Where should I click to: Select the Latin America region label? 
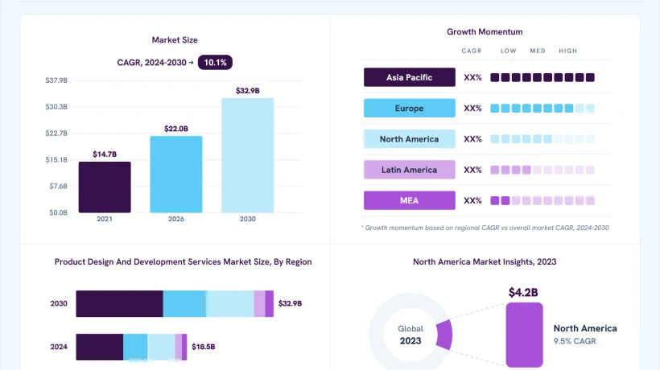click(409, 170)
